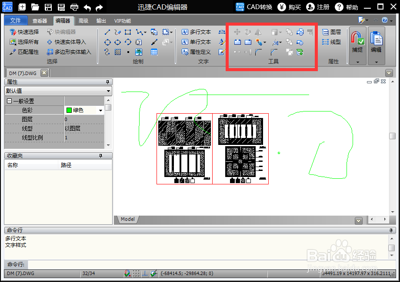This screenshot has height=282, width=400.
Task: Choose the Ellipse drawing tool
Action: pos(117,42)
